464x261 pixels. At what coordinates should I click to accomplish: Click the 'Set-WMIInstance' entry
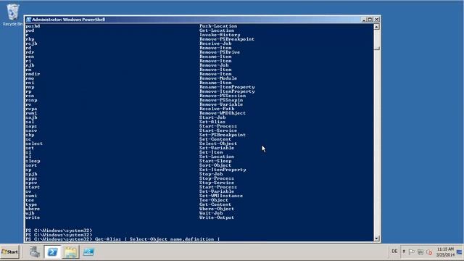[x=221, y=196]
